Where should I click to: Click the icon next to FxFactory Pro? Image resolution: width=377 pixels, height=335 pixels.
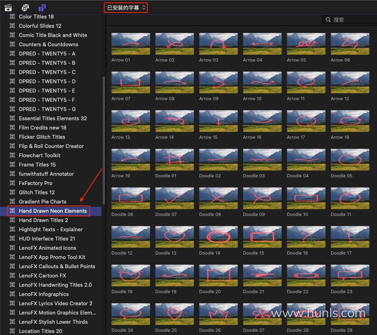[12, 183]
